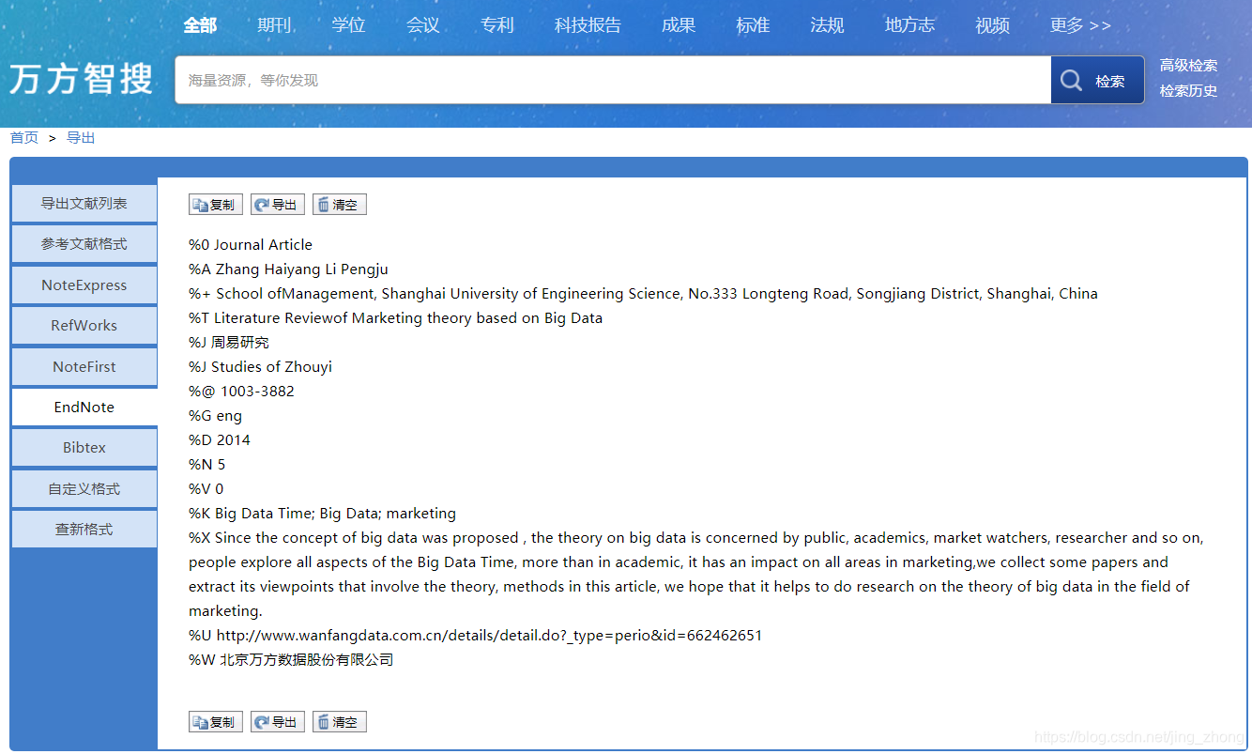Viewport: 1252px width, 754px height.
Task: Select the 会议 category tab
Action: (x=423, y=25)
